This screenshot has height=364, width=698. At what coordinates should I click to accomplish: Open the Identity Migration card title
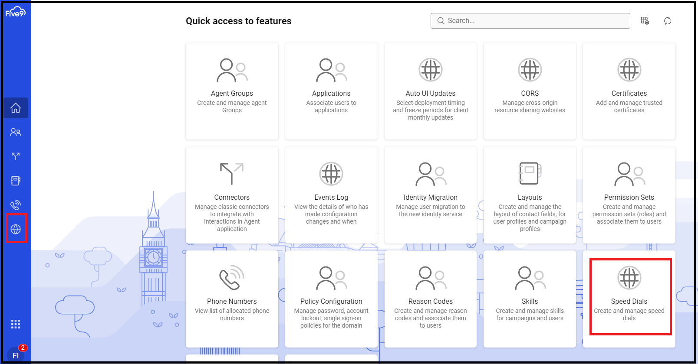[x=431, y=197]
